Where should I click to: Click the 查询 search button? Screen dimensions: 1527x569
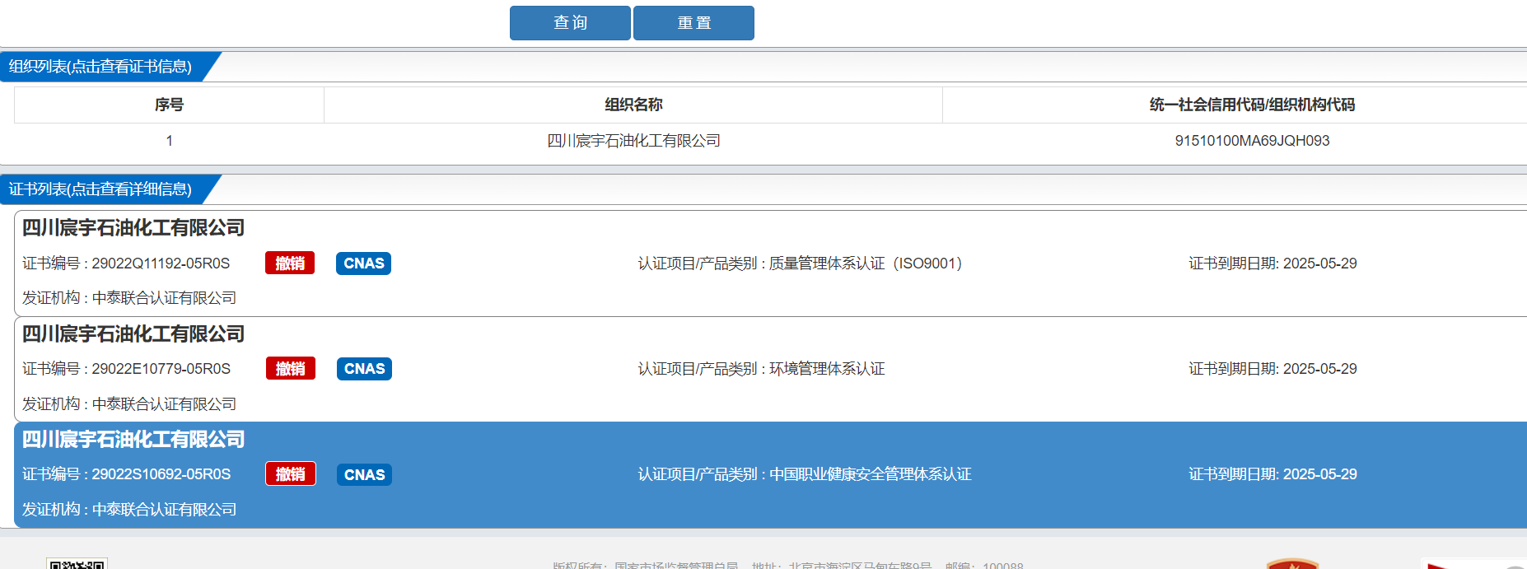point(570,23)
